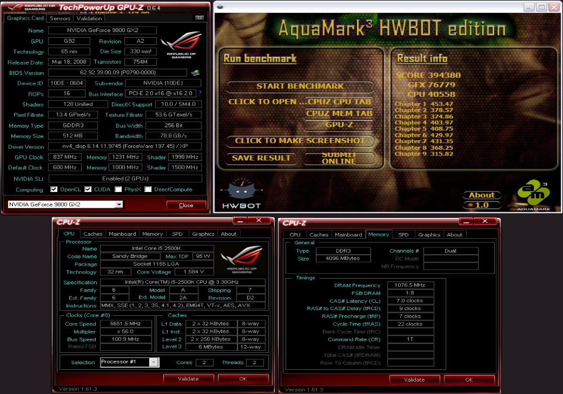Click the 1.0 version button in AquaMark
The width and height of the screenshot is (563, 394).
(x=482, y=205)
